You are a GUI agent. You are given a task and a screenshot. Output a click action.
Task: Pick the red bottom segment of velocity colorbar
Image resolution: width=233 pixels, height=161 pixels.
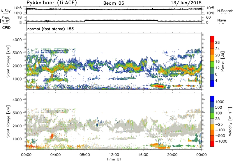212,144
